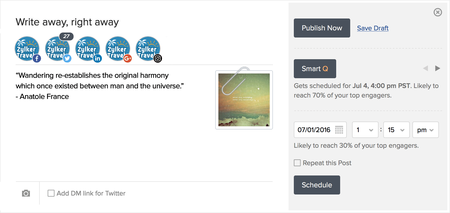Viewport: 450px width, 213px height.
Task: Select the Twitter account with 27 badge
Action: click(58, 49)
